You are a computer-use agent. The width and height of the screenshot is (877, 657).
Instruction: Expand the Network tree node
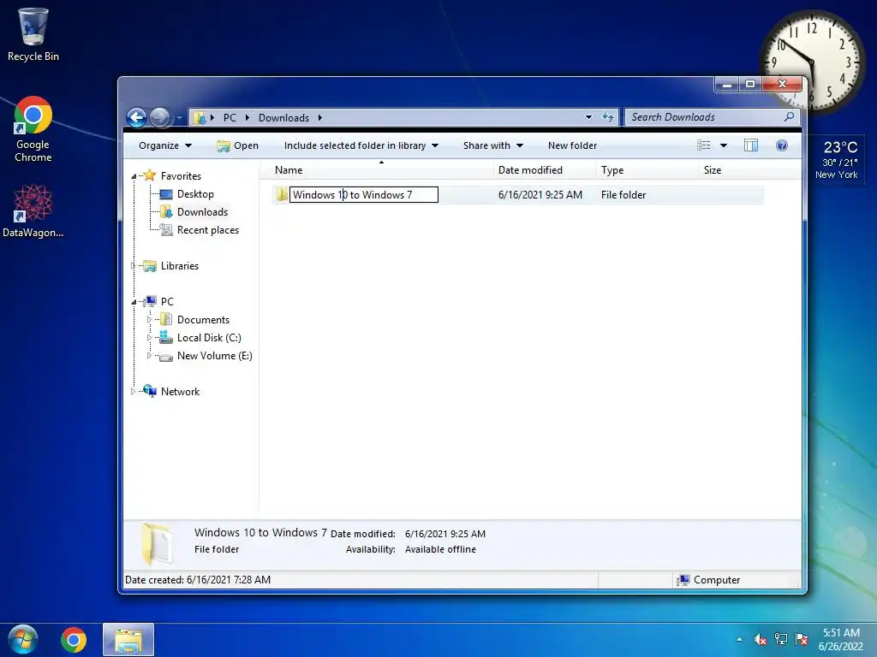[133, 392]
